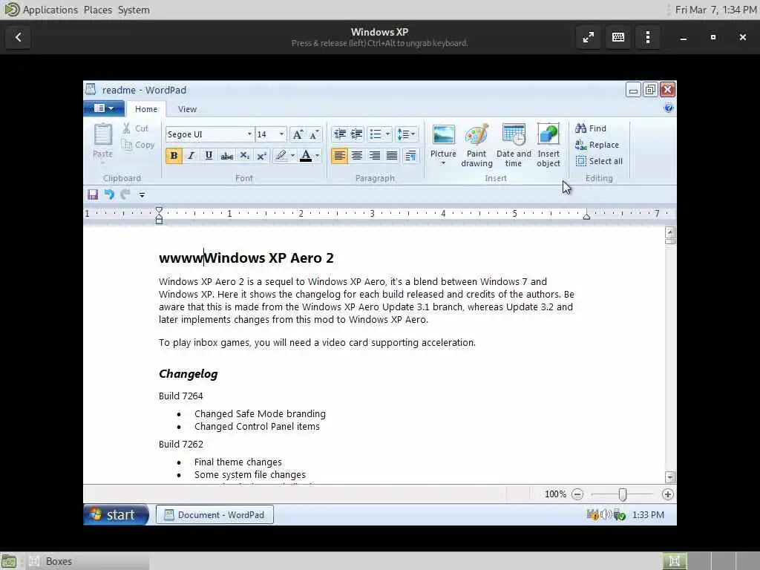
Task: Toggle Strikethrough formatting button
Action: coord(226,156)
